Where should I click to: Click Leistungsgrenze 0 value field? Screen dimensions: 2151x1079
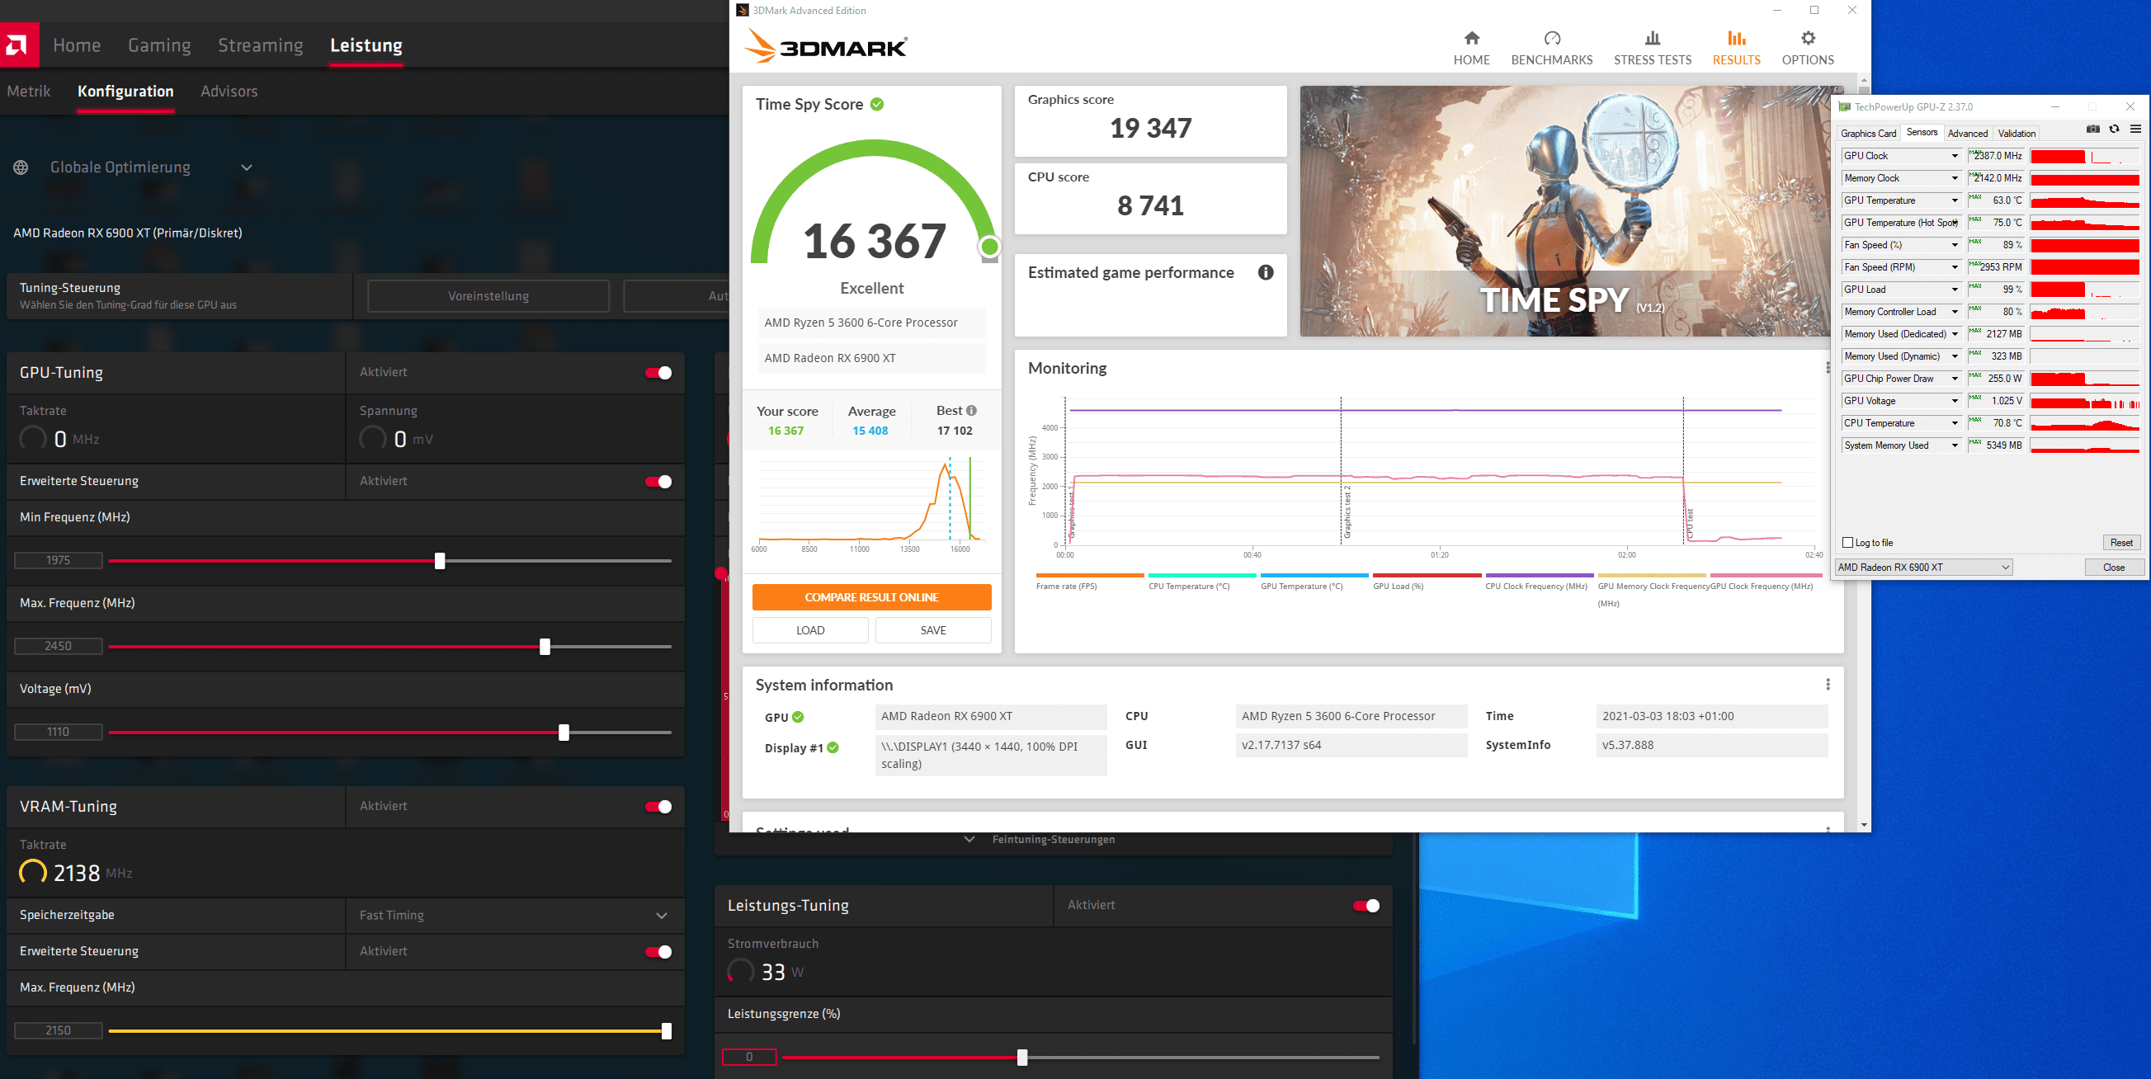[749, 1057]
